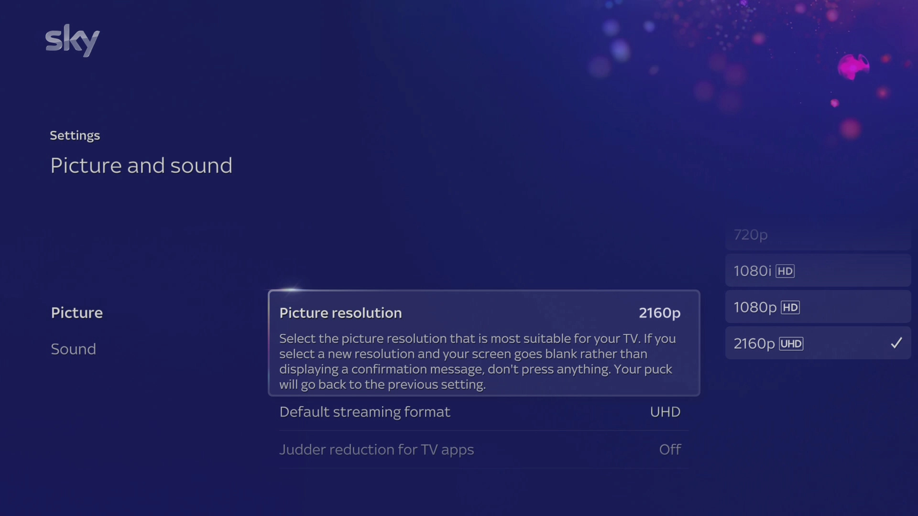Click the HD badge next to 1080i
The height and width of the screenshot is (516, 918).
[x=785, y=271]
